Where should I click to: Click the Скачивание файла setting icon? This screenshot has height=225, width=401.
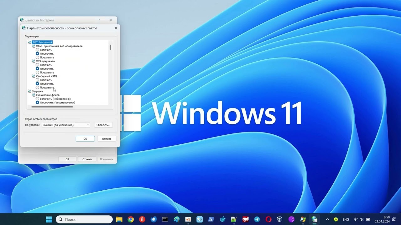click(34, 95)
